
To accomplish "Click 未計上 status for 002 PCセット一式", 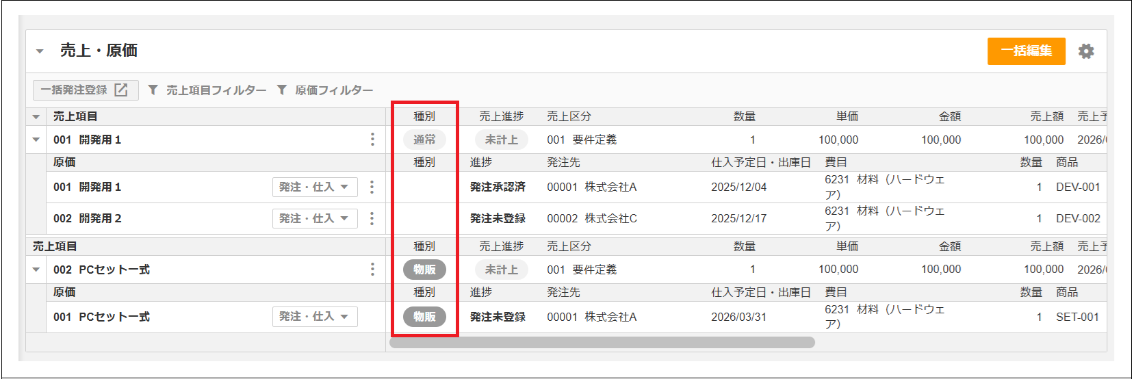I will [502, 270].
